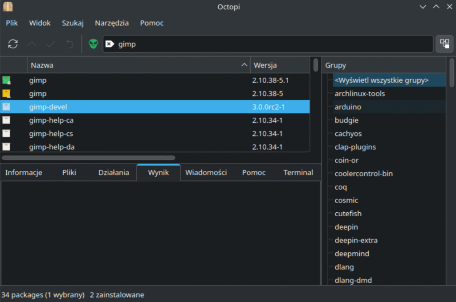Switch to the Informacje tab

[24, 173]
